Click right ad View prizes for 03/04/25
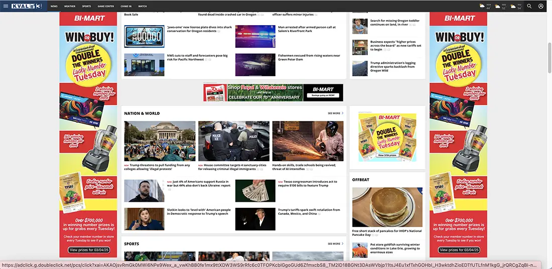Image resolution: width=552 pixels, height=269 pixels. coord(459,250)
